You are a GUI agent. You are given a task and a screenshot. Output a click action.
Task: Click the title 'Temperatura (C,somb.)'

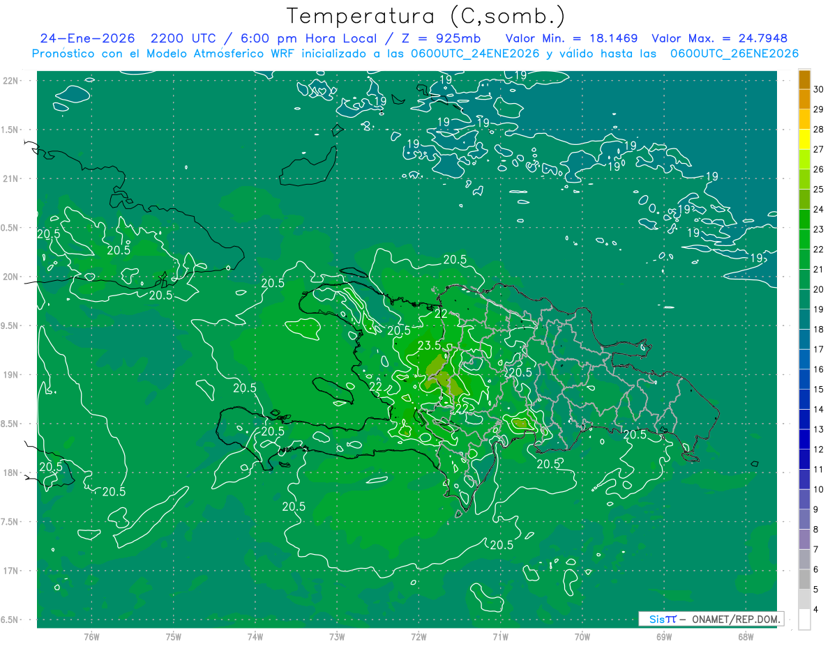[x=426, y=16]
